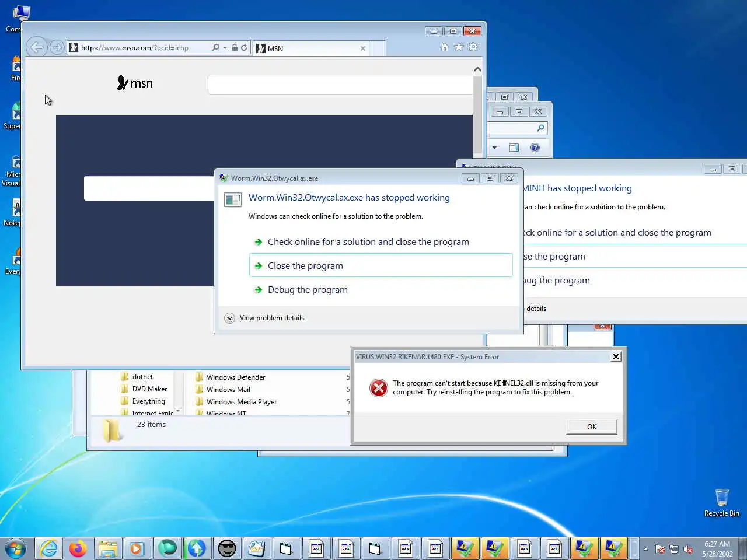Toggle the Explorer preview pane icon

pos(514,148)
